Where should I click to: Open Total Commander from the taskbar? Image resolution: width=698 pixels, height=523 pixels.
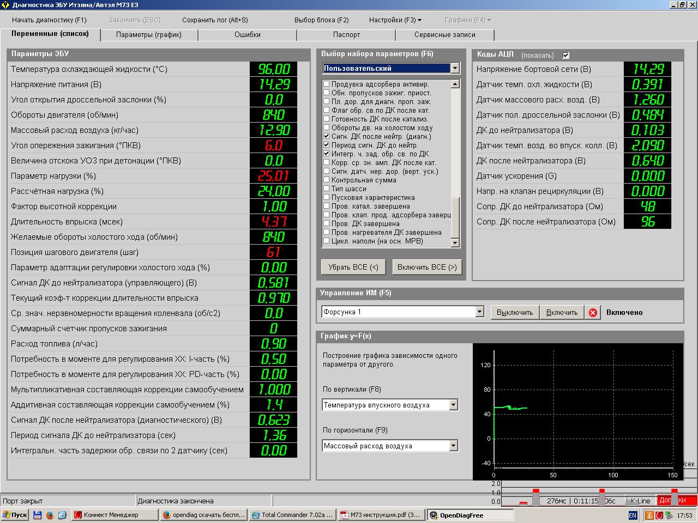coord(292,515)
